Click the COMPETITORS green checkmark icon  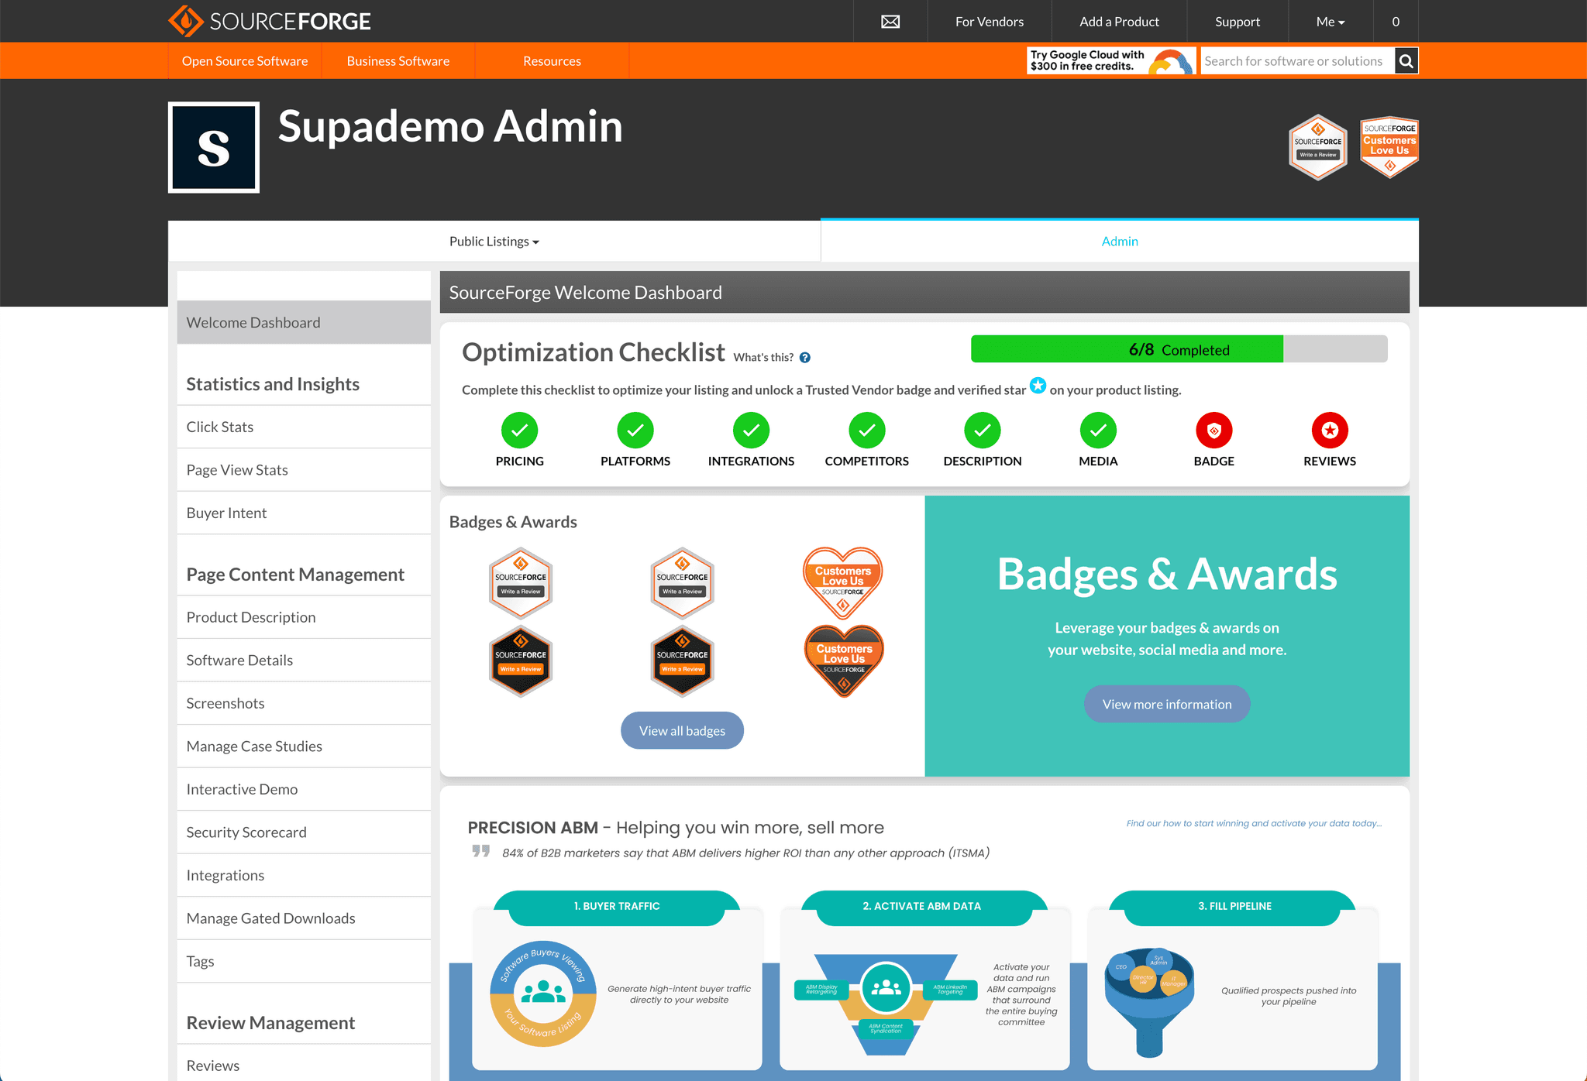pyautogui.click(x=867, y=431)
